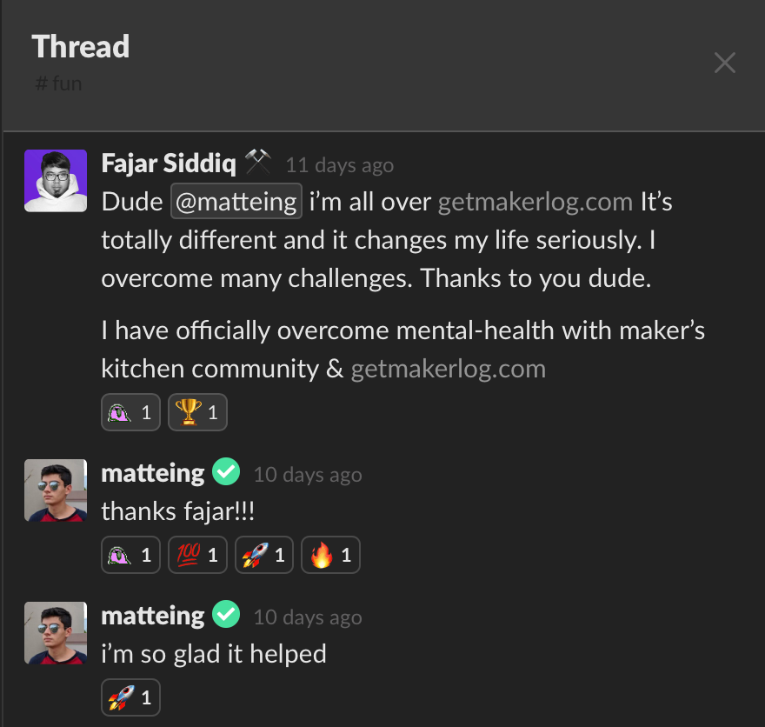Click the @matteing mention

(x=236, y=202)
